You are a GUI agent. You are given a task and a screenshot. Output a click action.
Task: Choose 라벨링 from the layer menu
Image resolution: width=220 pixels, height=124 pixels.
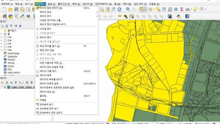pyautogui.click(x=67, y=100)
